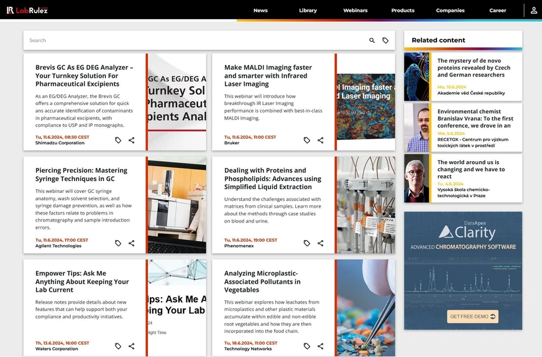Open the News menu
542x357 pixels.
(x=260, y=11)
